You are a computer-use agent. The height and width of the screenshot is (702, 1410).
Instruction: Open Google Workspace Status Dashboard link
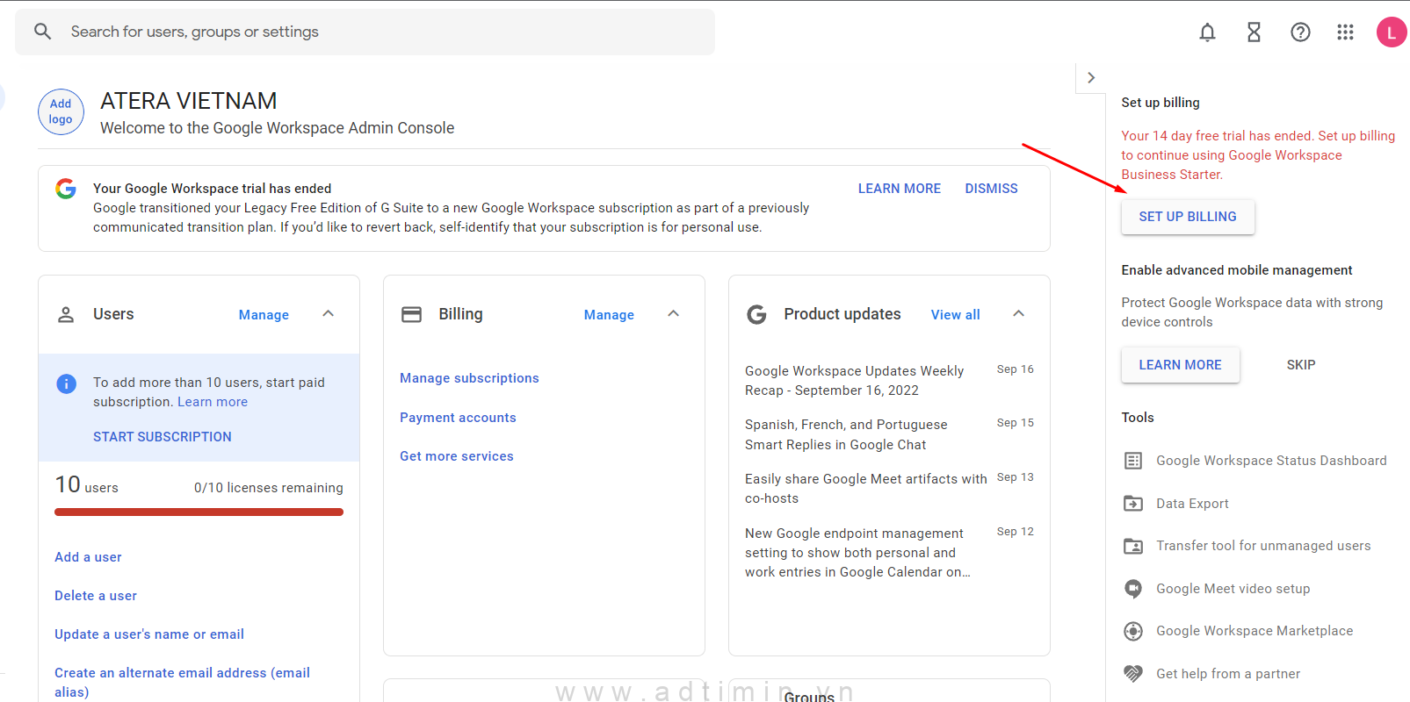point(1271,461)
